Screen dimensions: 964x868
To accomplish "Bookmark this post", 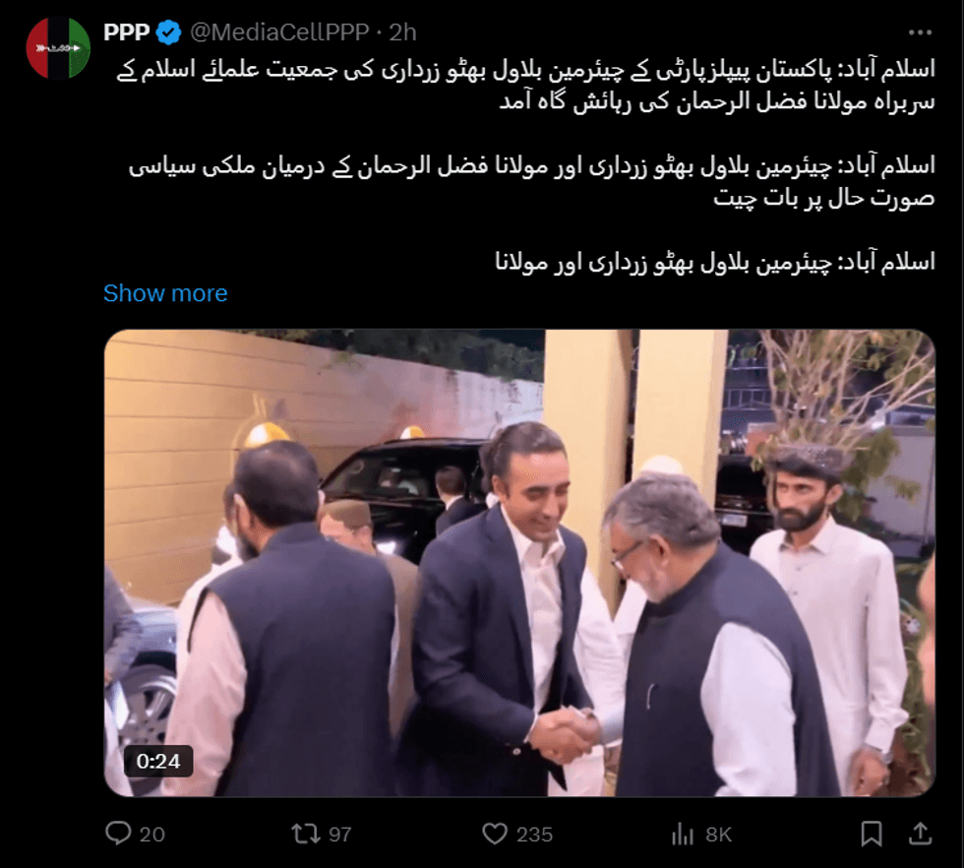I will 872,835.
